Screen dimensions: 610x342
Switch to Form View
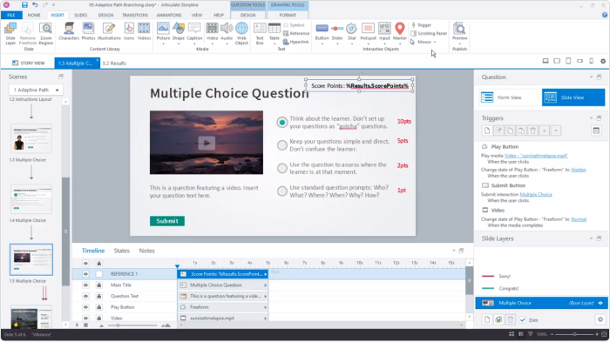click(510, 97)
